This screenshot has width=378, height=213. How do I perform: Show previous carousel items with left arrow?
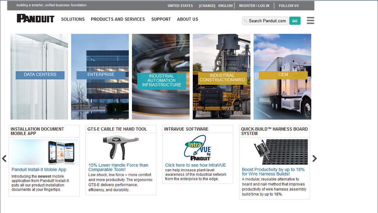coord(4,158)
